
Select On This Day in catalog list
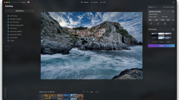point(14,22)
